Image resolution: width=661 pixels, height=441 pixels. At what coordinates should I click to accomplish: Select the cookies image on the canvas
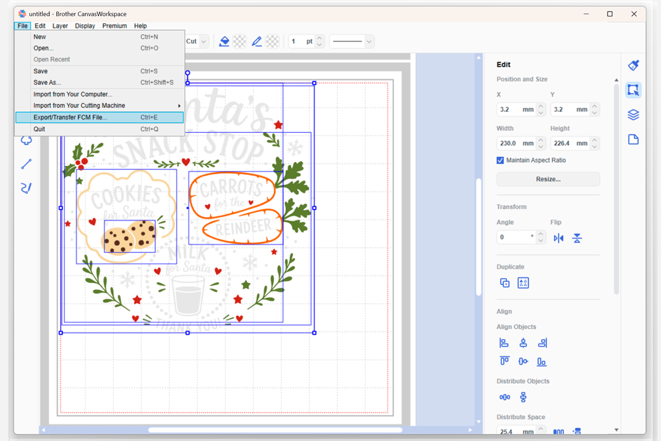tap(129, 236)
